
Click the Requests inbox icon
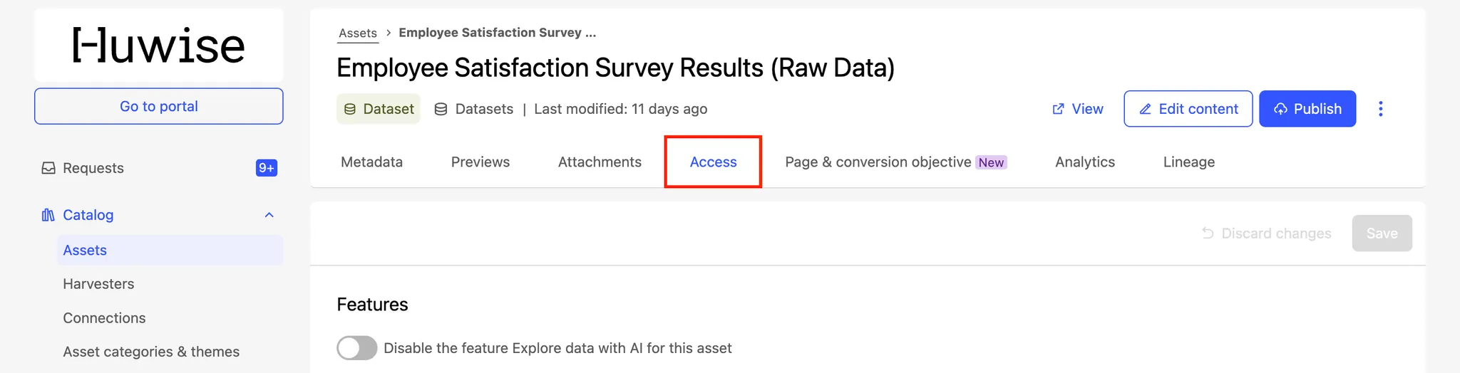click(x=48, y=168)
